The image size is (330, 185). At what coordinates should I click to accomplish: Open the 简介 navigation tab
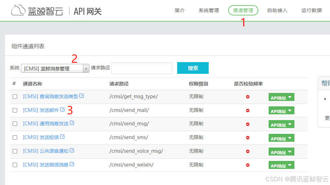pos(180,10)
